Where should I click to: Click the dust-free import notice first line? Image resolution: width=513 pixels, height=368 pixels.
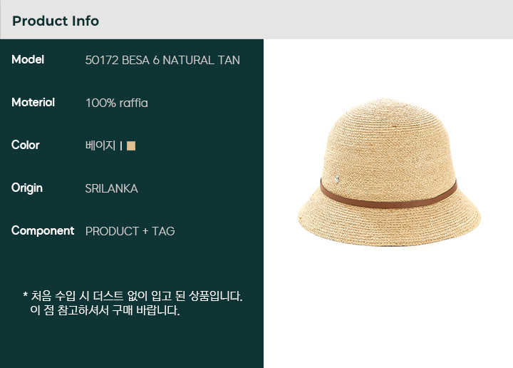click(x=133, y=296)
